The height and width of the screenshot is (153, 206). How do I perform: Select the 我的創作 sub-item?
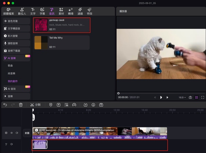[x=13, y=81]
